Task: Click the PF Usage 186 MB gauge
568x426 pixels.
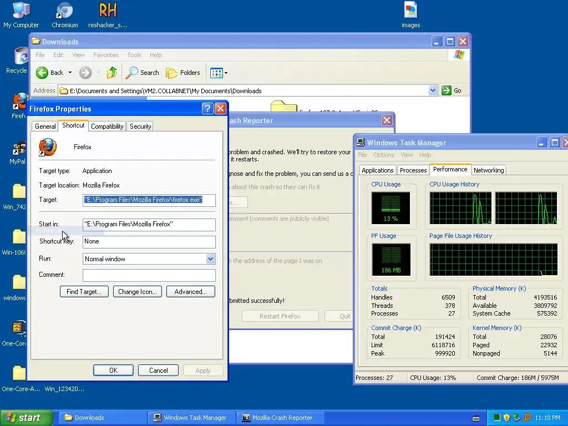Action: 391,260
